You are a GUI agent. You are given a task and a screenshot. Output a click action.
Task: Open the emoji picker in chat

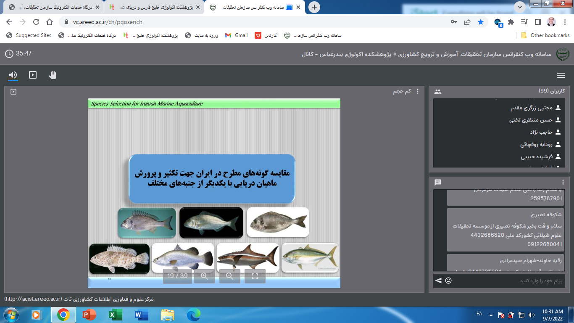click(448, 281)
